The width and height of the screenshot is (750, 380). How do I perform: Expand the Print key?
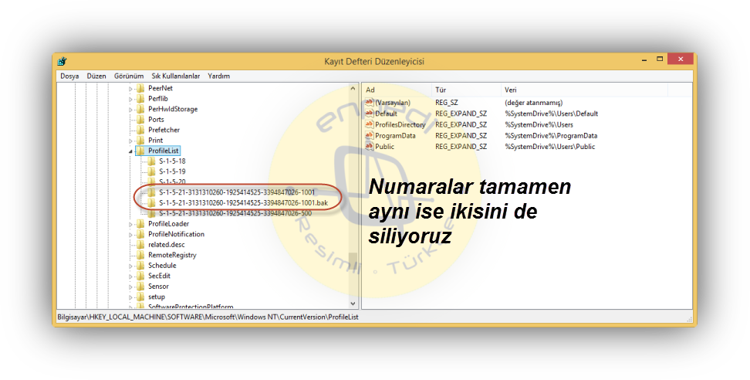click(x=130, y=141)
